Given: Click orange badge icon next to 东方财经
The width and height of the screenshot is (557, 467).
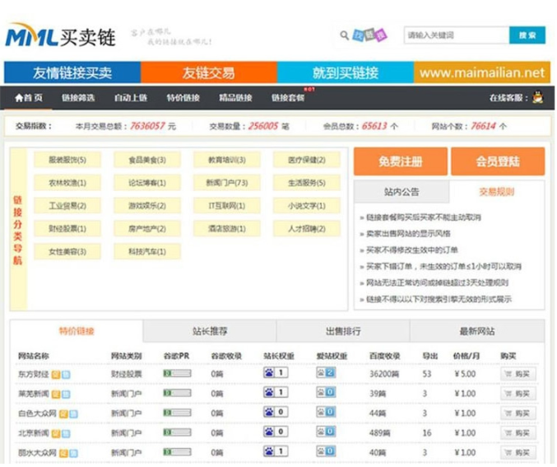Looking at the screenshot, I should (x=56, y=374).
